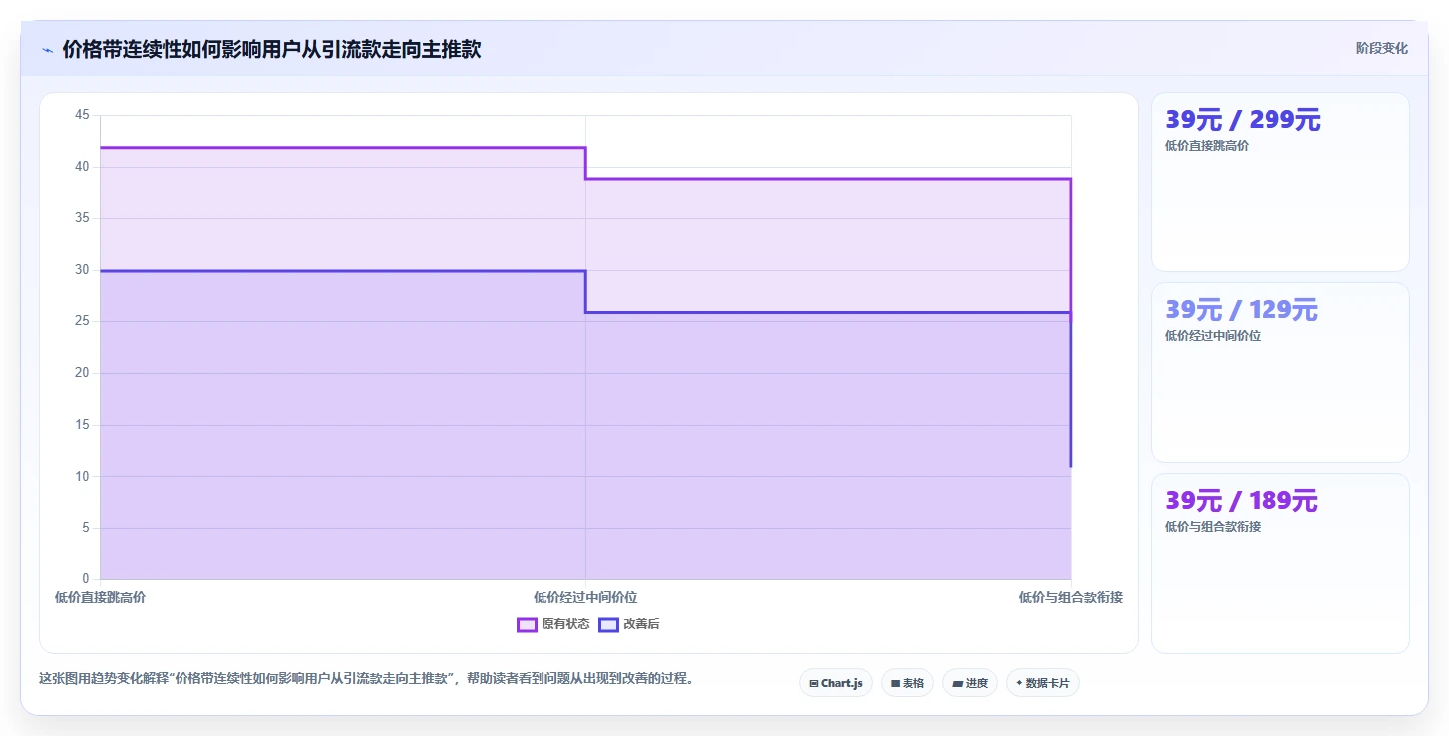1449x736 pixels.
Task: Open the 39元 / 189元 data card
Action: pos(1279,562)
